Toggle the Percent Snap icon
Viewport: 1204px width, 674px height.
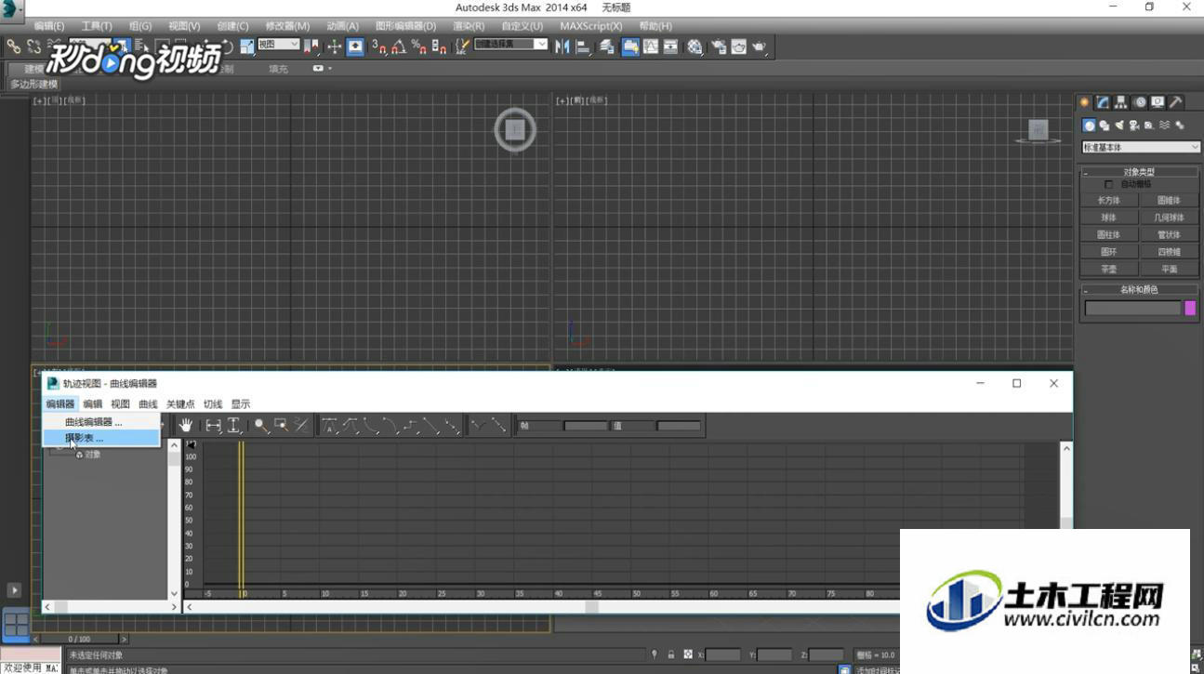pos(419,46)
